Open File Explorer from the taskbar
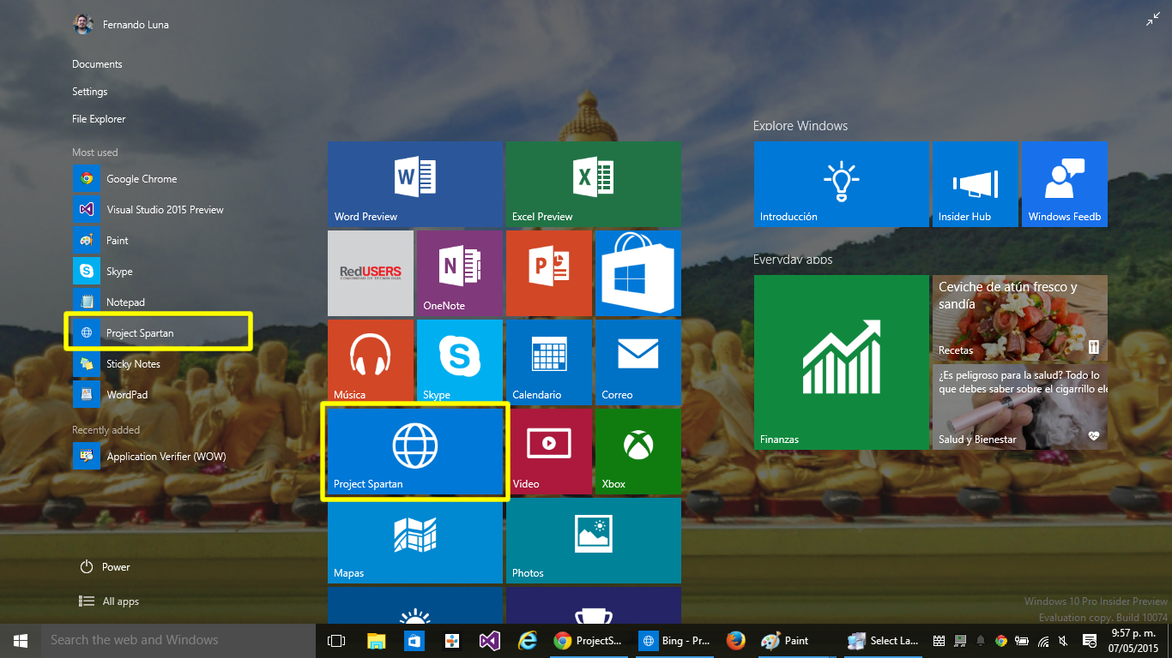This screenshot has height=658, width=1172. (376, 640)
